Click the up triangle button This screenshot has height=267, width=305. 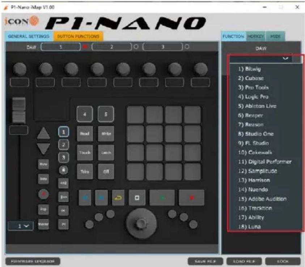43,133
